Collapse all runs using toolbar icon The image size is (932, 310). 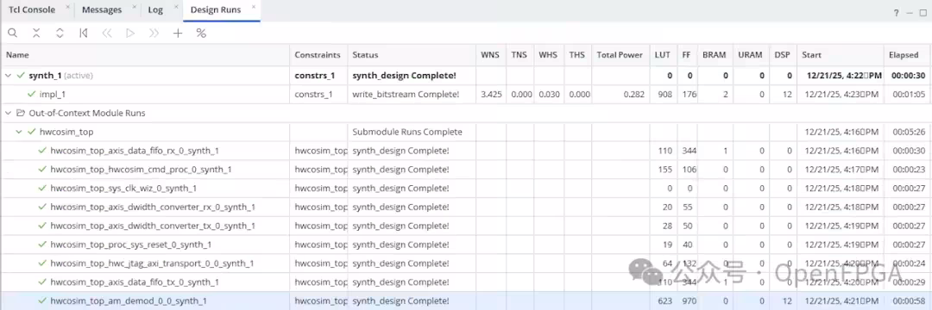pyautogui.click(x=36, y=34)
